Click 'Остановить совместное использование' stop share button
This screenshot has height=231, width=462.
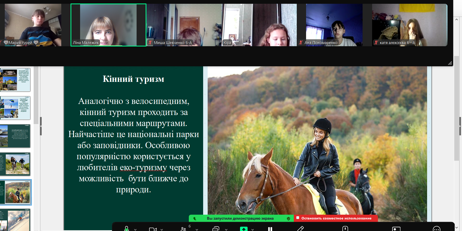(x=336, y=218)
